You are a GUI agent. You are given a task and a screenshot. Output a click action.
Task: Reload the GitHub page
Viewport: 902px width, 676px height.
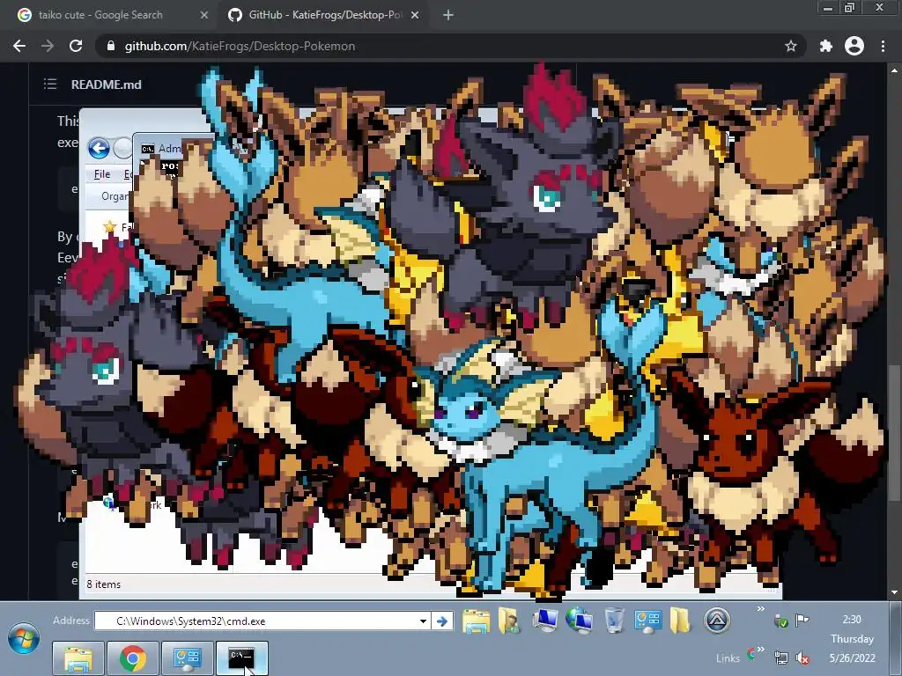(76, 46)
